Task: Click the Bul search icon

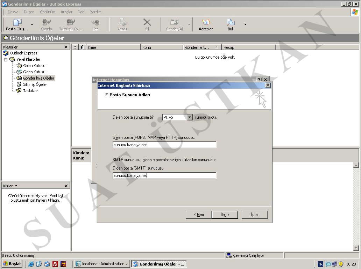Action: [x=230, y=23]
